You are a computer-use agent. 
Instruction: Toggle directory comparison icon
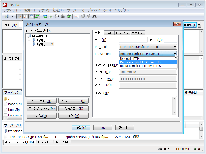(x=83, y=16)
